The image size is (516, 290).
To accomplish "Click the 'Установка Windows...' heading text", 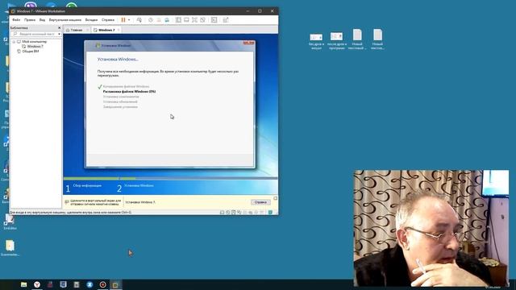I will click(118, 60).
